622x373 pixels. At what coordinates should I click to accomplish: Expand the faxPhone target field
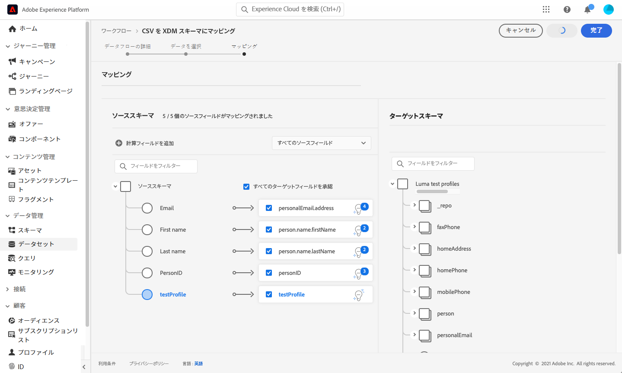(415, 226)
